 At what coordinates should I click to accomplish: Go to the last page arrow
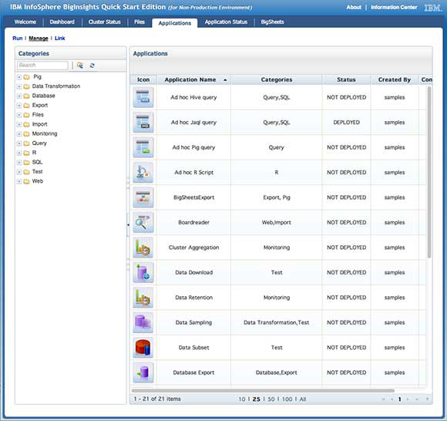pyautogui.click(x=417, y=399)
